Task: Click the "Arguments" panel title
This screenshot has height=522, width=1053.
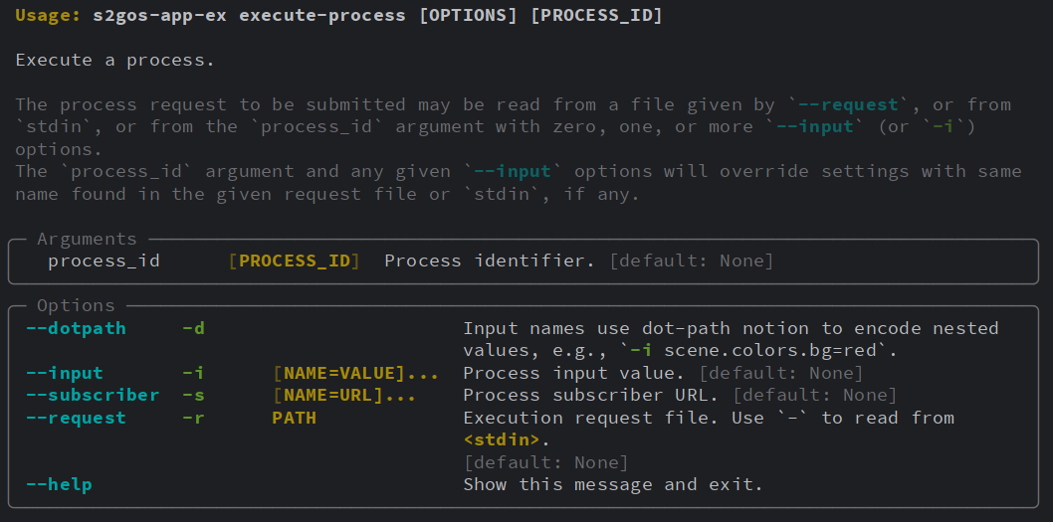Action: pos(87,239)
